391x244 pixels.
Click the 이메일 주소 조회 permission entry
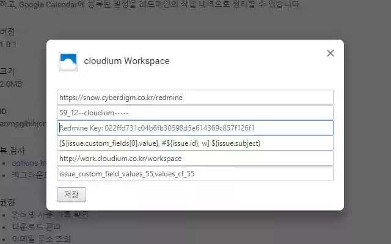point(41,239)
